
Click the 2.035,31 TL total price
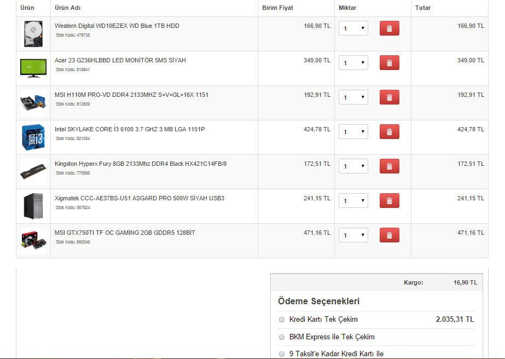pyautogui.click(x=455, y=320)
